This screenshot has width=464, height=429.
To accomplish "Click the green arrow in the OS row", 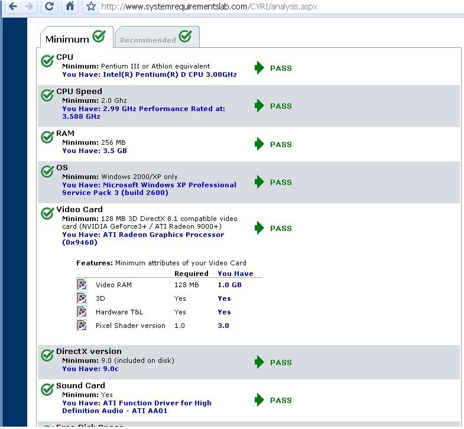I will [259, 182].
